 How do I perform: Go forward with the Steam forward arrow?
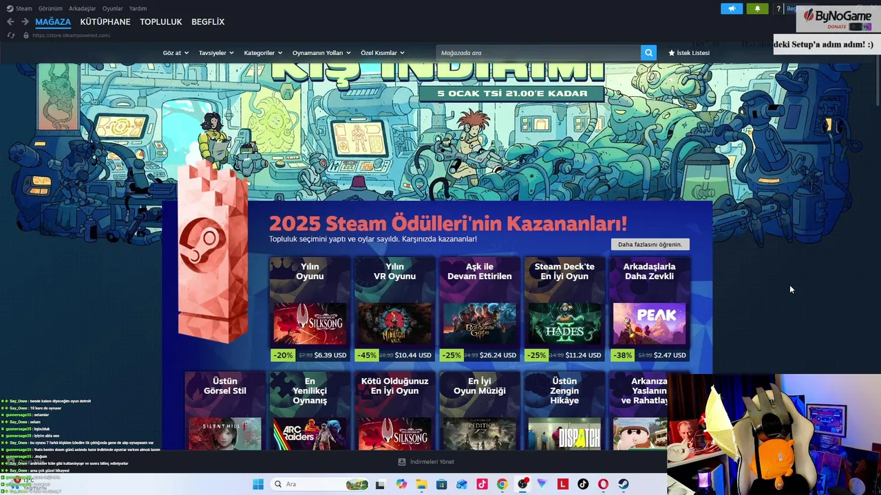coord(25,22)
